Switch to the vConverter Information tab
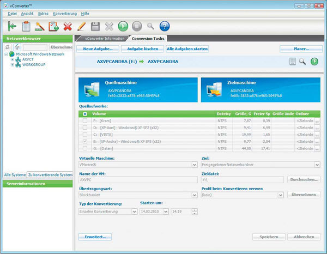The image size is (327, 254). 102,38
